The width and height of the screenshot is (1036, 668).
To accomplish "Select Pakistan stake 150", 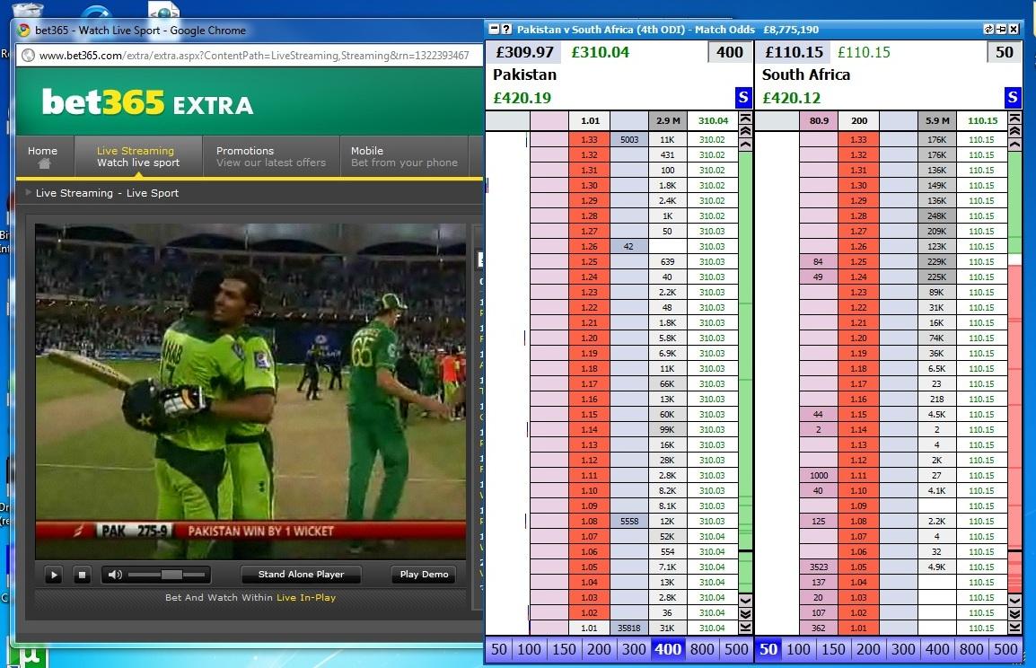I will (565, 649).
